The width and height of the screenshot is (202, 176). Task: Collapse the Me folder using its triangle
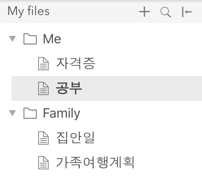pos(12,38)
